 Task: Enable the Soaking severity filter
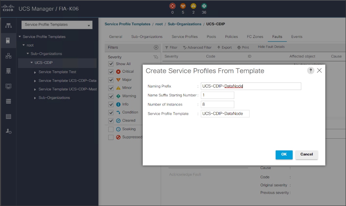(111, 129)
